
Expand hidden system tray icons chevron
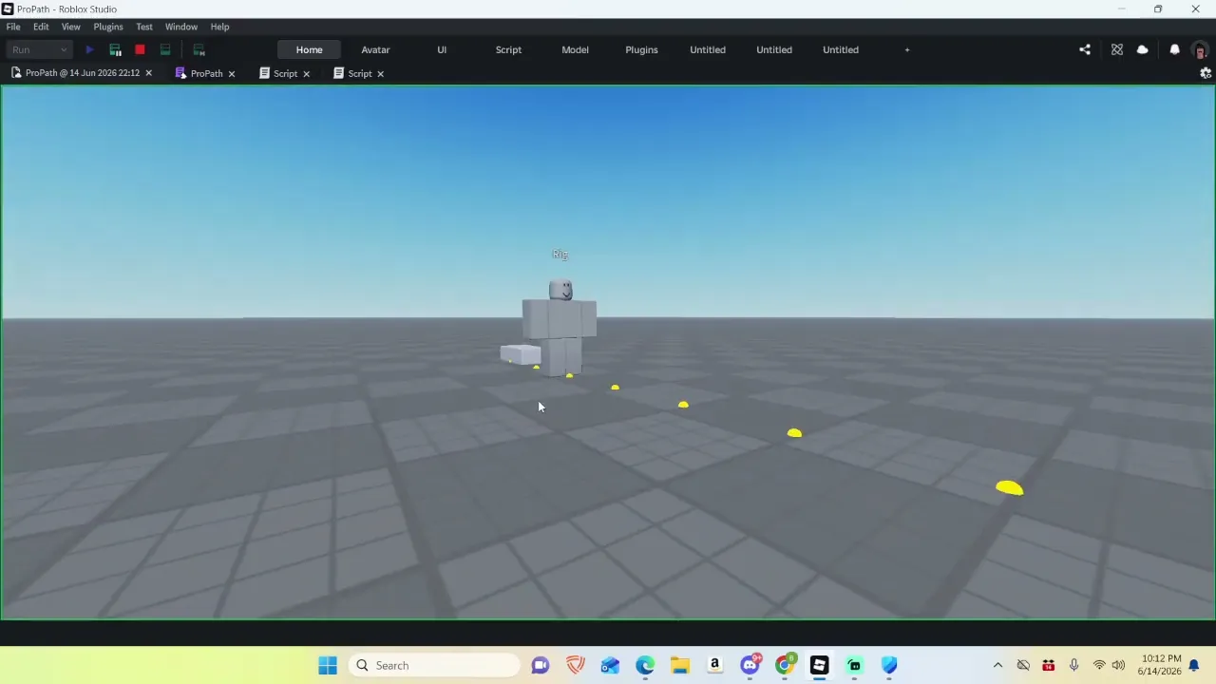pos(997,665)
